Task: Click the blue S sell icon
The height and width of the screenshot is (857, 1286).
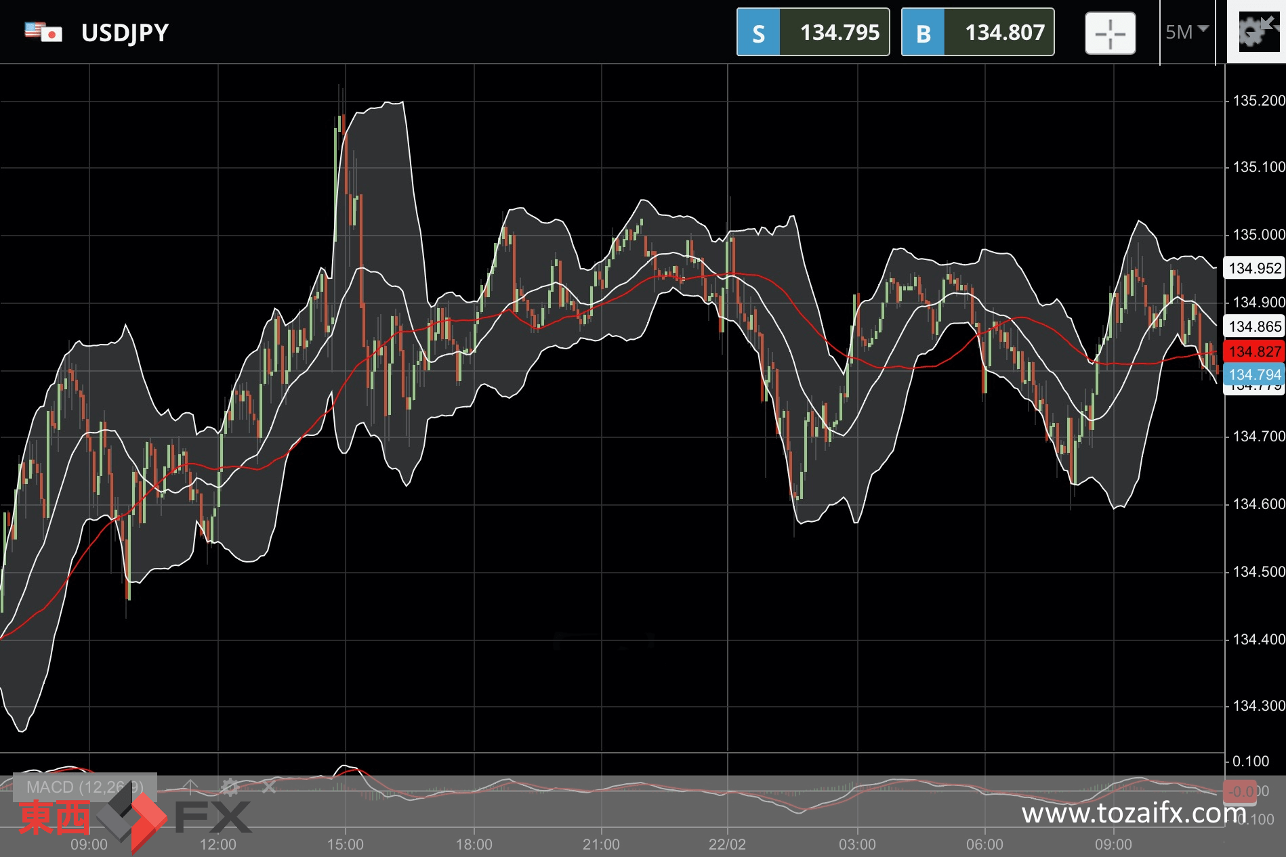Action: [x=758, y=32]
